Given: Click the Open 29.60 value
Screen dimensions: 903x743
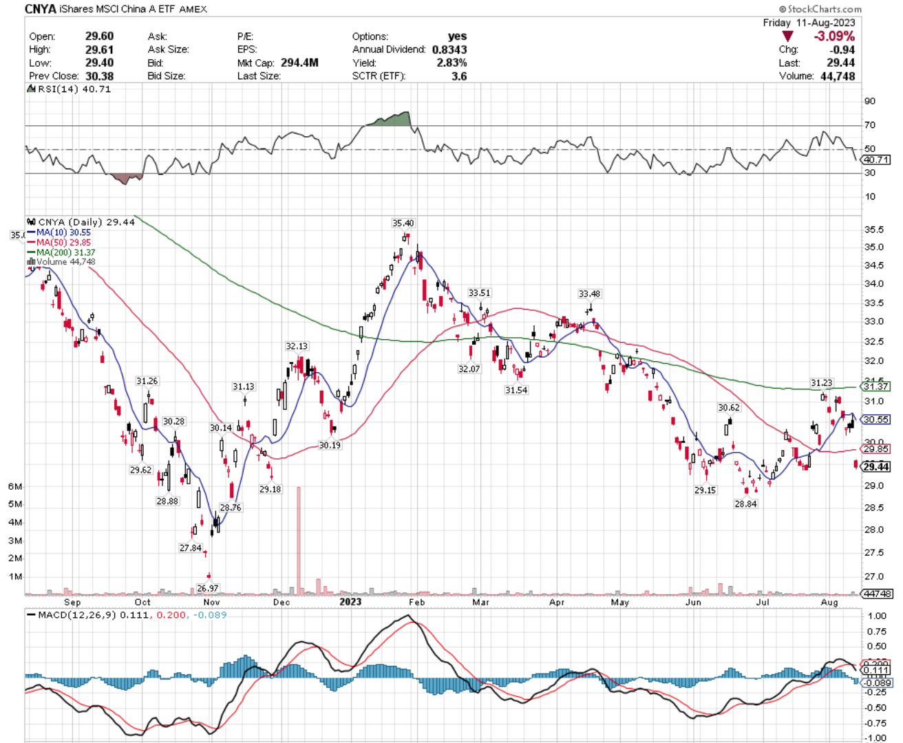Looking at the screenshot, I should [100, 36].
